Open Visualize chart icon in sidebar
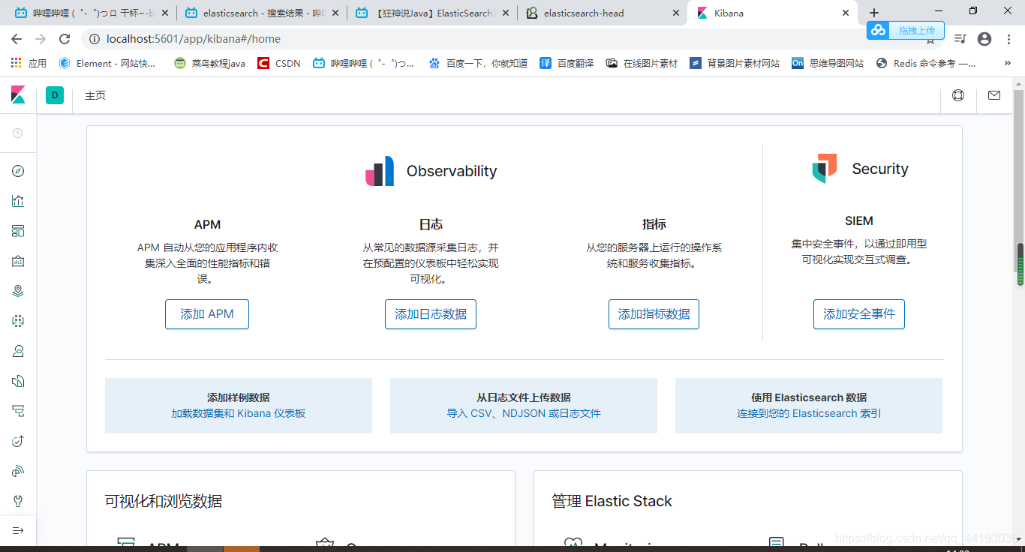 pyautogui.click(x=18, y=201)
